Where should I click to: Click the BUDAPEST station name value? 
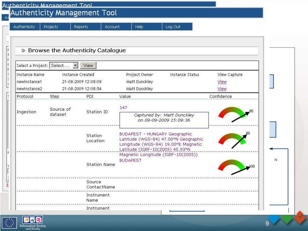tap(131, 161)
